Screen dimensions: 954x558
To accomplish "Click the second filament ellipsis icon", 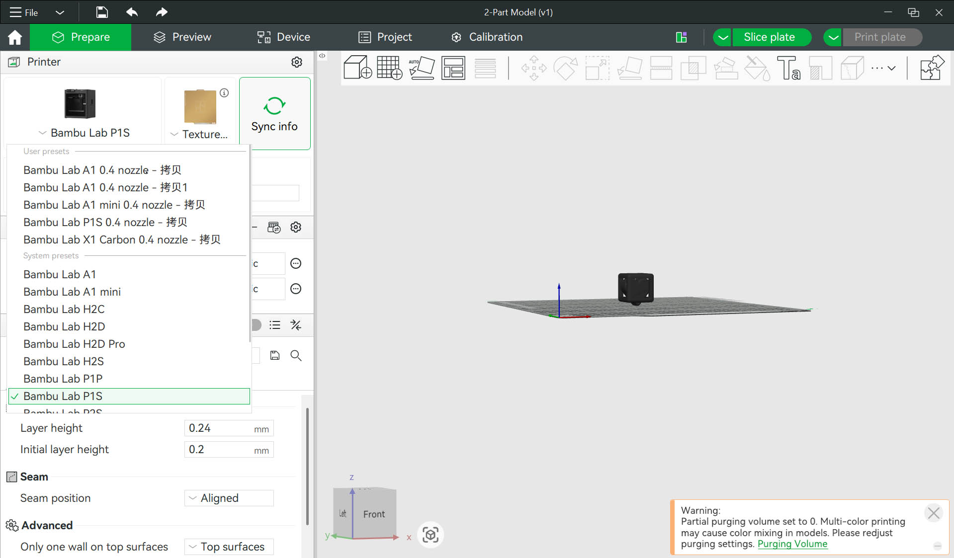I will [x=296, y=289].
